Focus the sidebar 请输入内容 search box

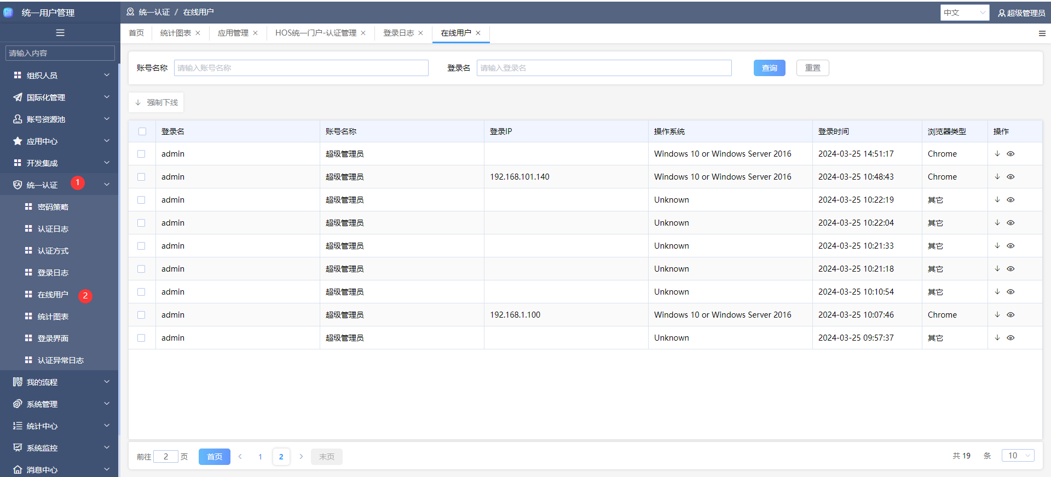60,53
